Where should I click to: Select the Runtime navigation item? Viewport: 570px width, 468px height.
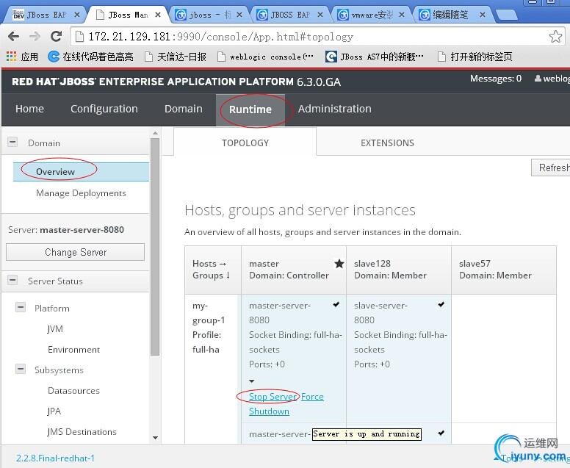[x=250, y=109]
